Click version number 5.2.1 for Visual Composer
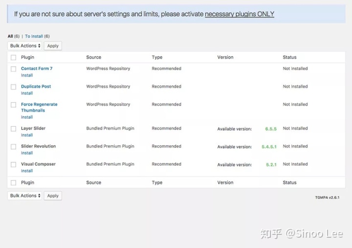352x248 pixels. [271, 165]
